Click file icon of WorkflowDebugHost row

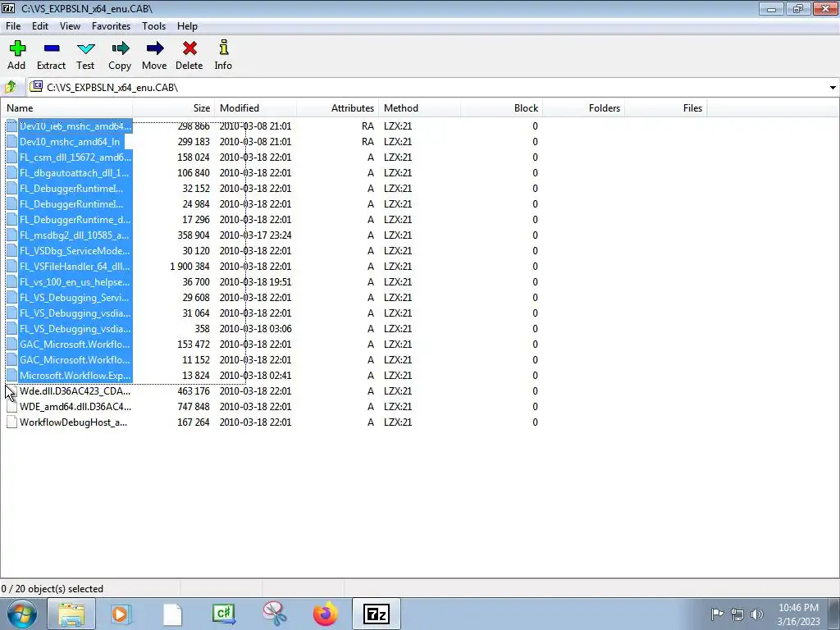coord(11,422)
